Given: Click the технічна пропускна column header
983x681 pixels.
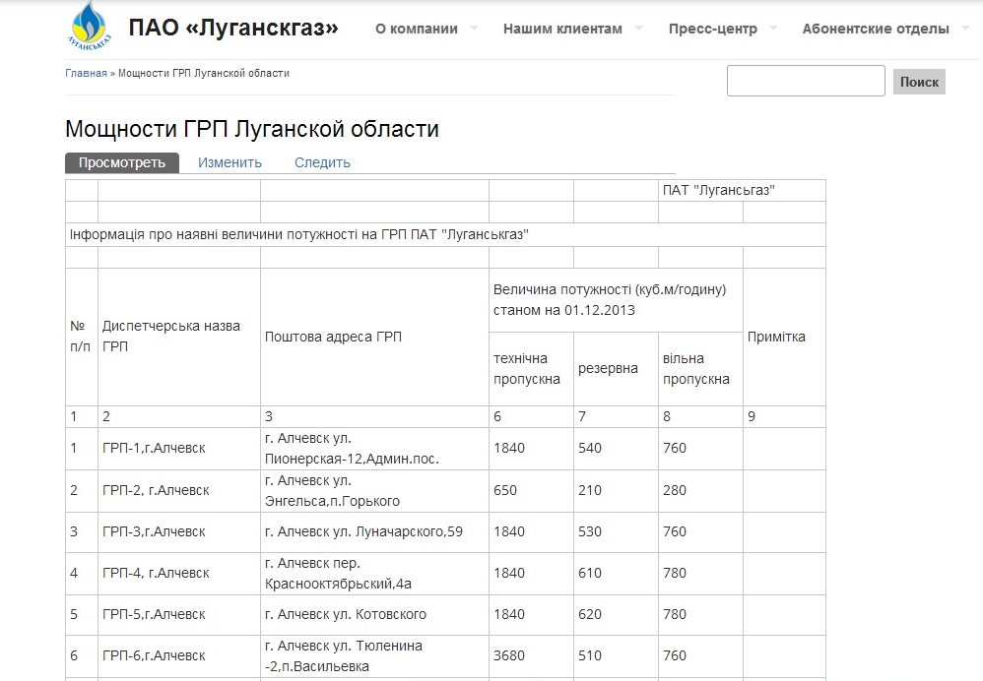Looking at the screenshot, I should pos(531,369).
